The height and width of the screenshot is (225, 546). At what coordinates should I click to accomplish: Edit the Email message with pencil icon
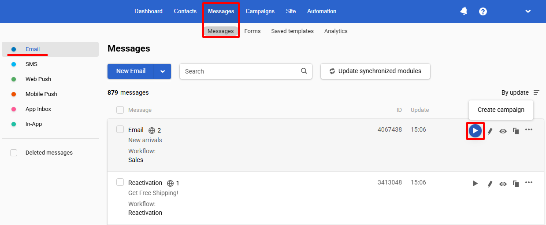coord(490,131)
